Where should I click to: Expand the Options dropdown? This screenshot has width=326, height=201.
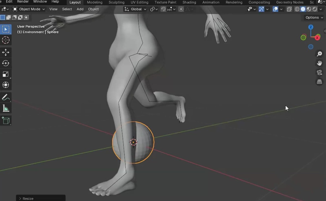point(314,17)
